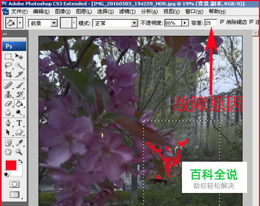The image size is (260, 206).
Task: Open the opacity slider arrow
Action: tap(185, 23)
